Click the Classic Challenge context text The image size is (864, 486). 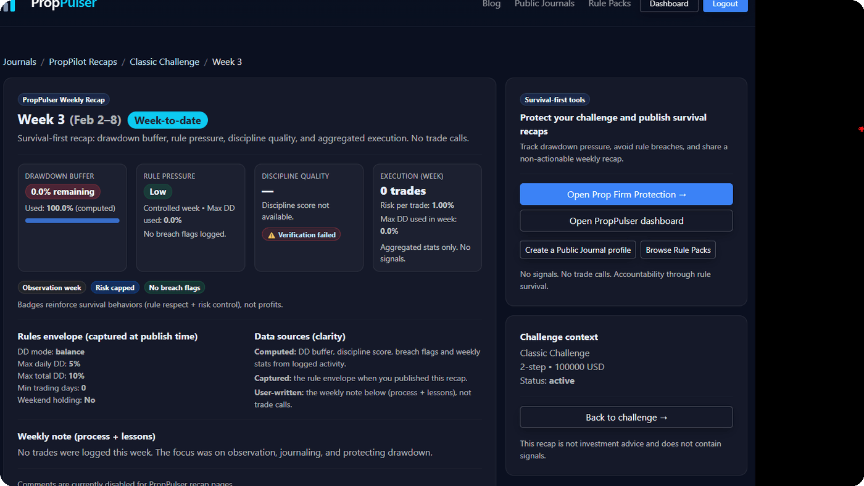(555, 353)
